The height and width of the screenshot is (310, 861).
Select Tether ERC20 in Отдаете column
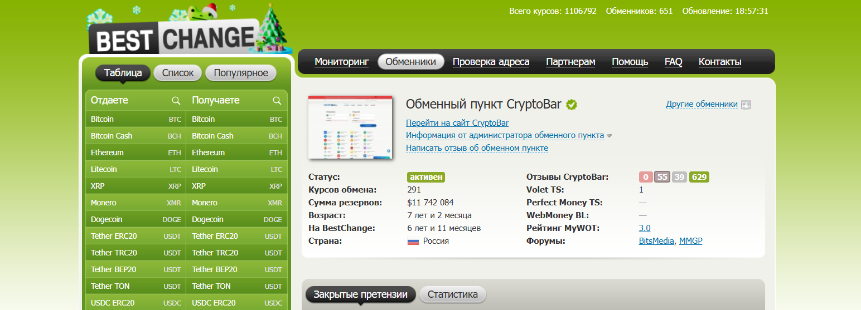click(136, 236)
